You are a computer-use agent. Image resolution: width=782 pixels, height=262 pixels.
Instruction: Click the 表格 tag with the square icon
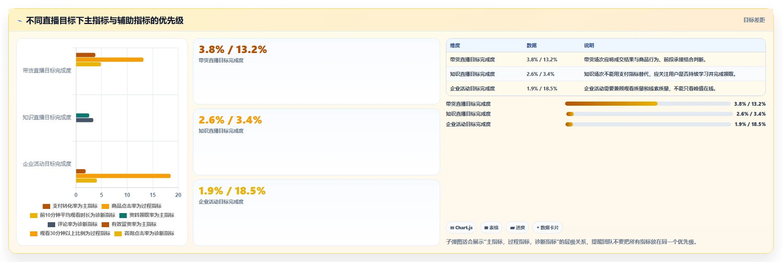click(x=491, y=228)
